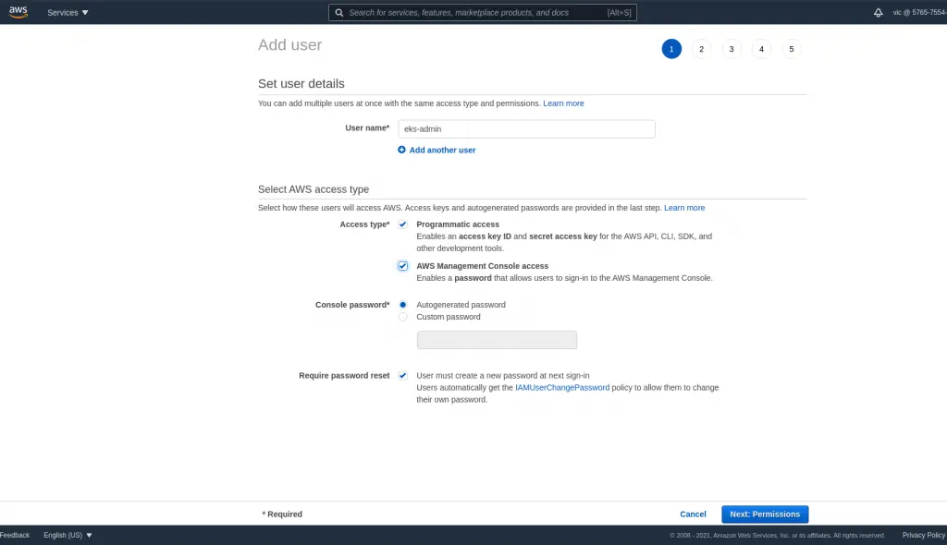947x545 pixels.
Task: Open the Services dropdown menu
Action: pyautogui.click(x=68, y=13)
